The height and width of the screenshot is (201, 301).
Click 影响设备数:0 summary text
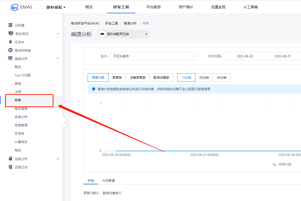112,193
